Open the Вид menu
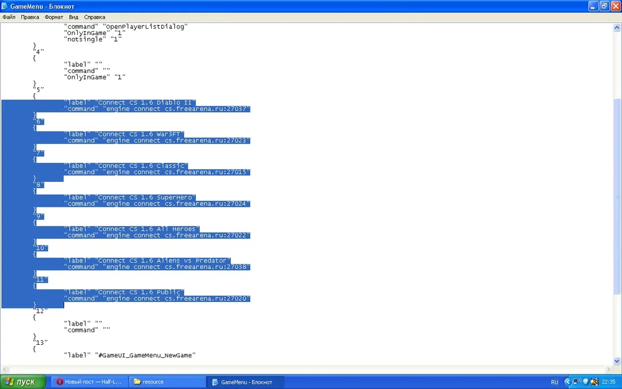 [x=73, y=17]
